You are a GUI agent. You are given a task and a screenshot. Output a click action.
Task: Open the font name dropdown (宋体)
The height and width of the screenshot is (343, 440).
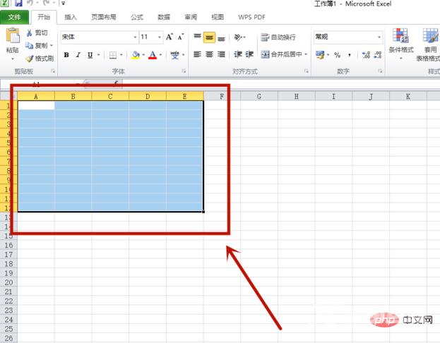(135, 37)
